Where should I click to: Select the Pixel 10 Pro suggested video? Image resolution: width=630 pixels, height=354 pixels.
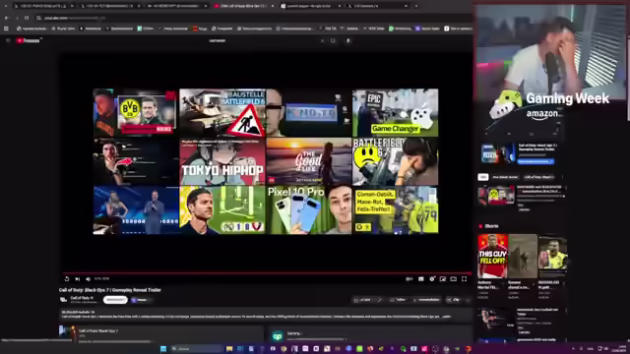[x=308, y=209]
